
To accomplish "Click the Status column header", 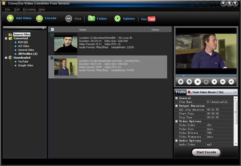I will [x=155, y=29].
